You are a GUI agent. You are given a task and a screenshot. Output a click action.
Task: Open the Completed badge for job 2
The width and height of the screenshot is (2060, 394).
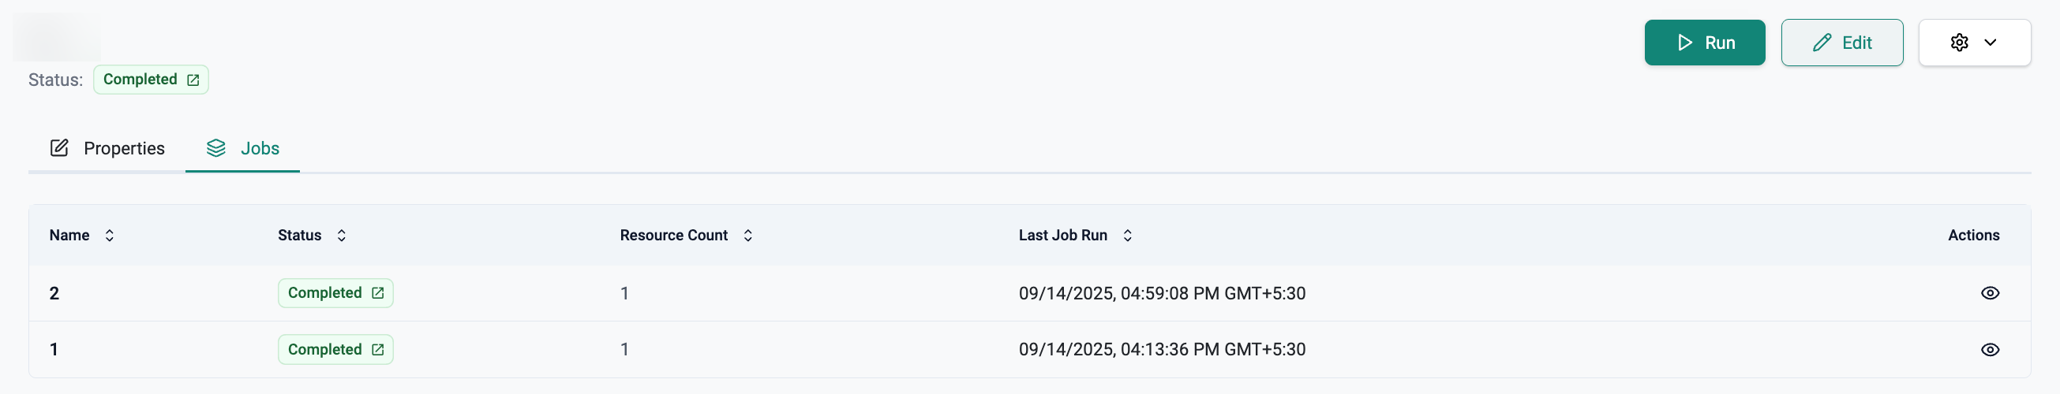(324, 293)
